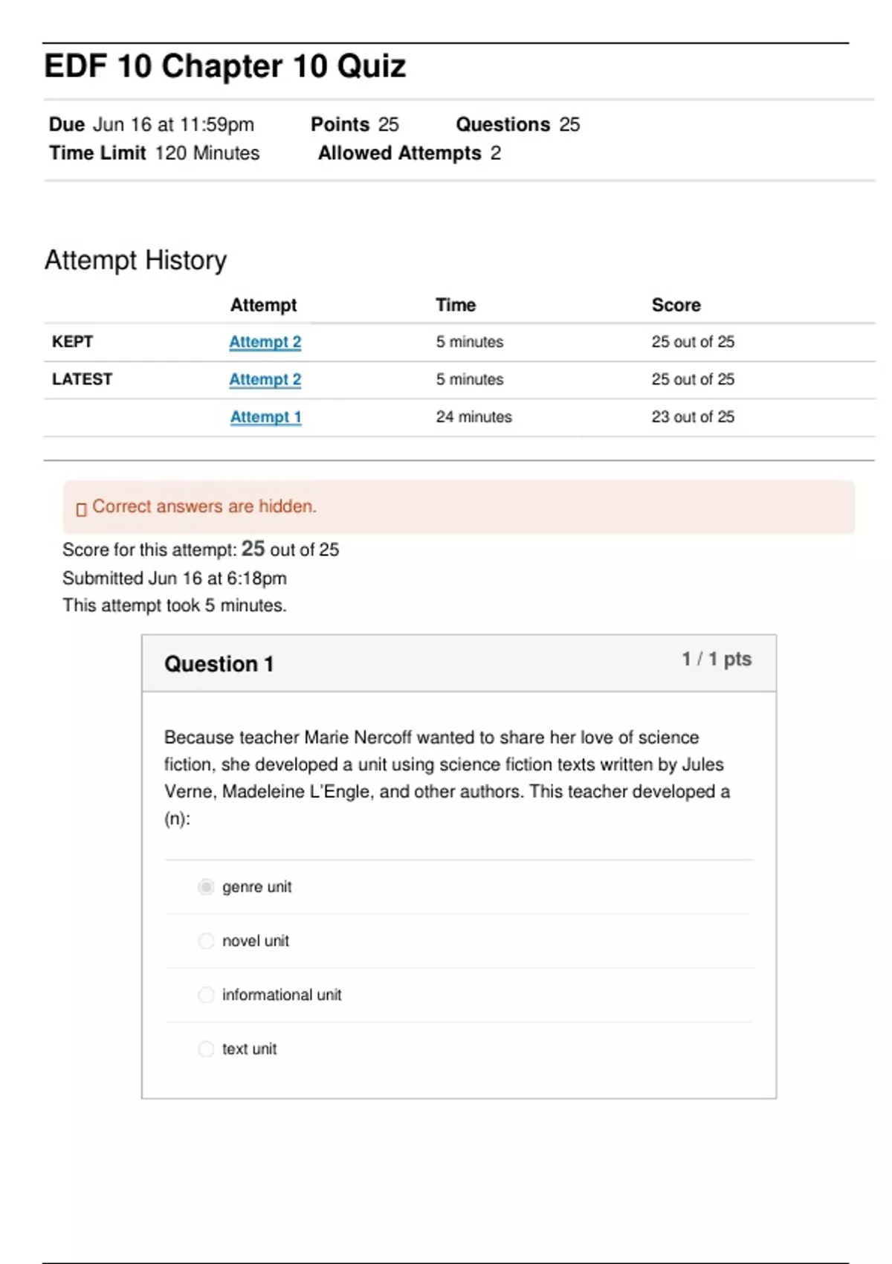Open the Attempt 1 link
Screen dimensions: 892x1264
(265, 417)
